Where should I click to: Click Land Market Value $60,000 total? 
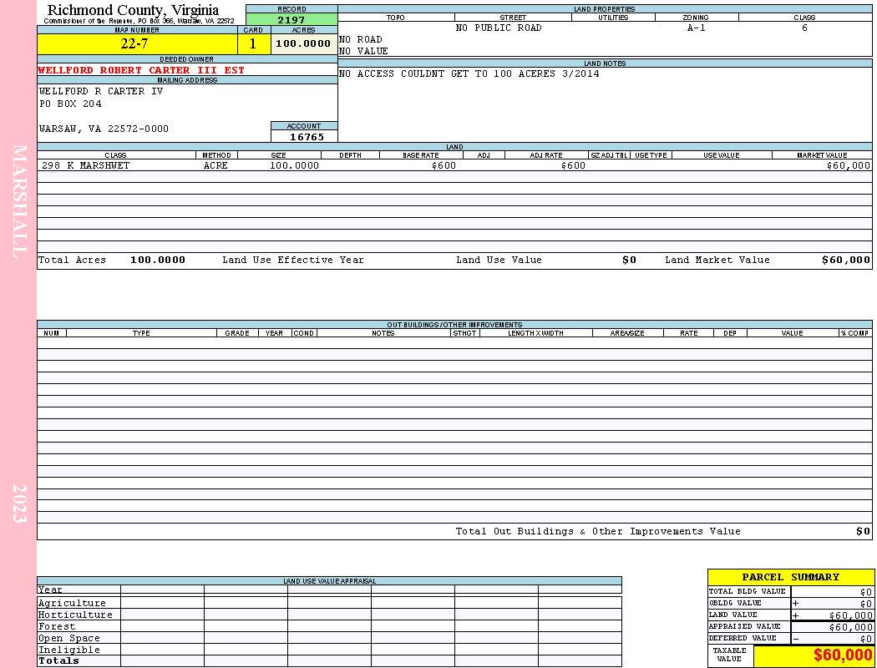tap(846, 260)
